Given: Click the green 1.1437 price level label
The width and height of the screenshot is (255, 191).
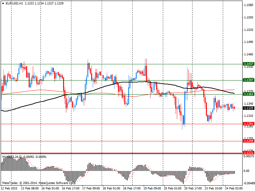Looking at the screenshot, I should click(x=249, y=64).
